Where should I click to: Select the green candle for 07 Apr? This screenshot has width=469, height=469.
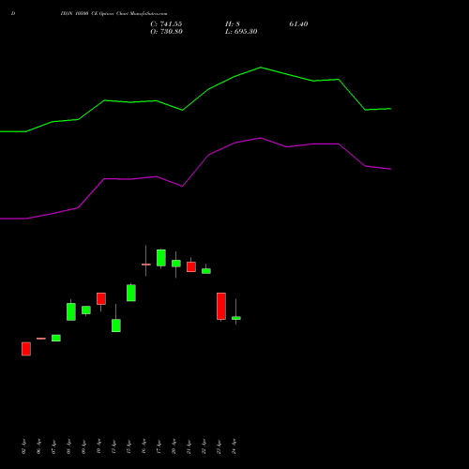click(x=56, y=338)
